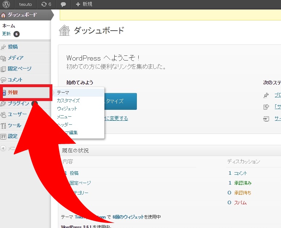Click the メディア media icon in sidebar
This screenshot has width=281, height=228.
(4, 58)
